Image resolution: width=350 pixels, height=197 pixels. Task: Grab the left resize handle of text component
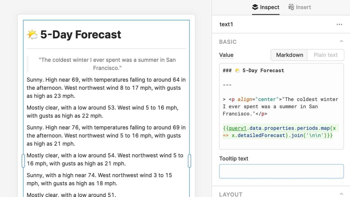click(23, 161)
